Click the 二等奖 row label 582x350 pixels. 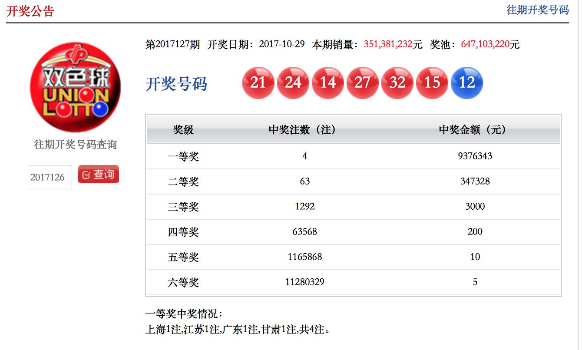pos(183,182)
